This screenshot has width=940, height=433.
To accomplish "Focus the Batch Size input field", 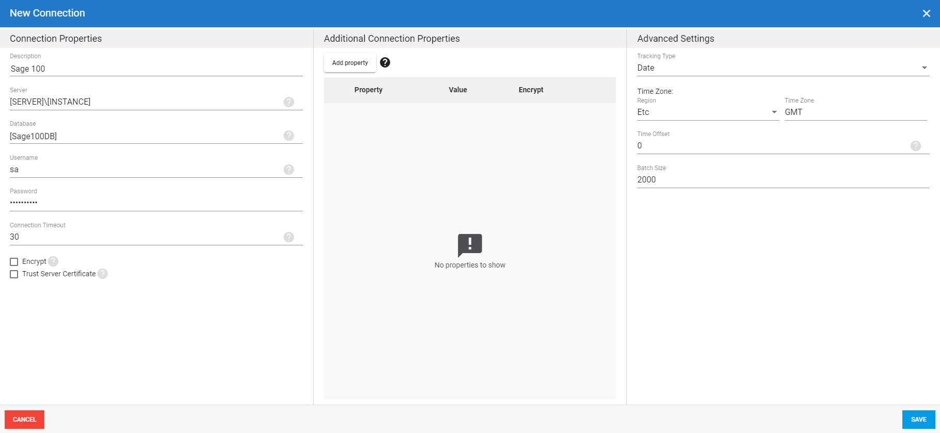I will (x=783, y=180).
